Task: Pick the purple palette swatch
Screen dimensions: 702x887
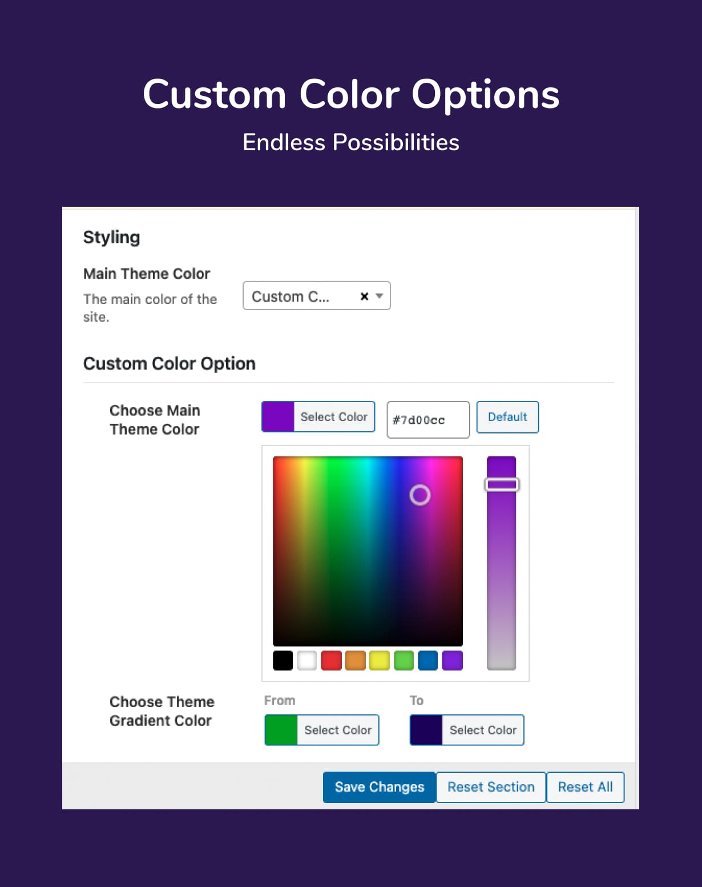Action: click(x=452, y=660)
